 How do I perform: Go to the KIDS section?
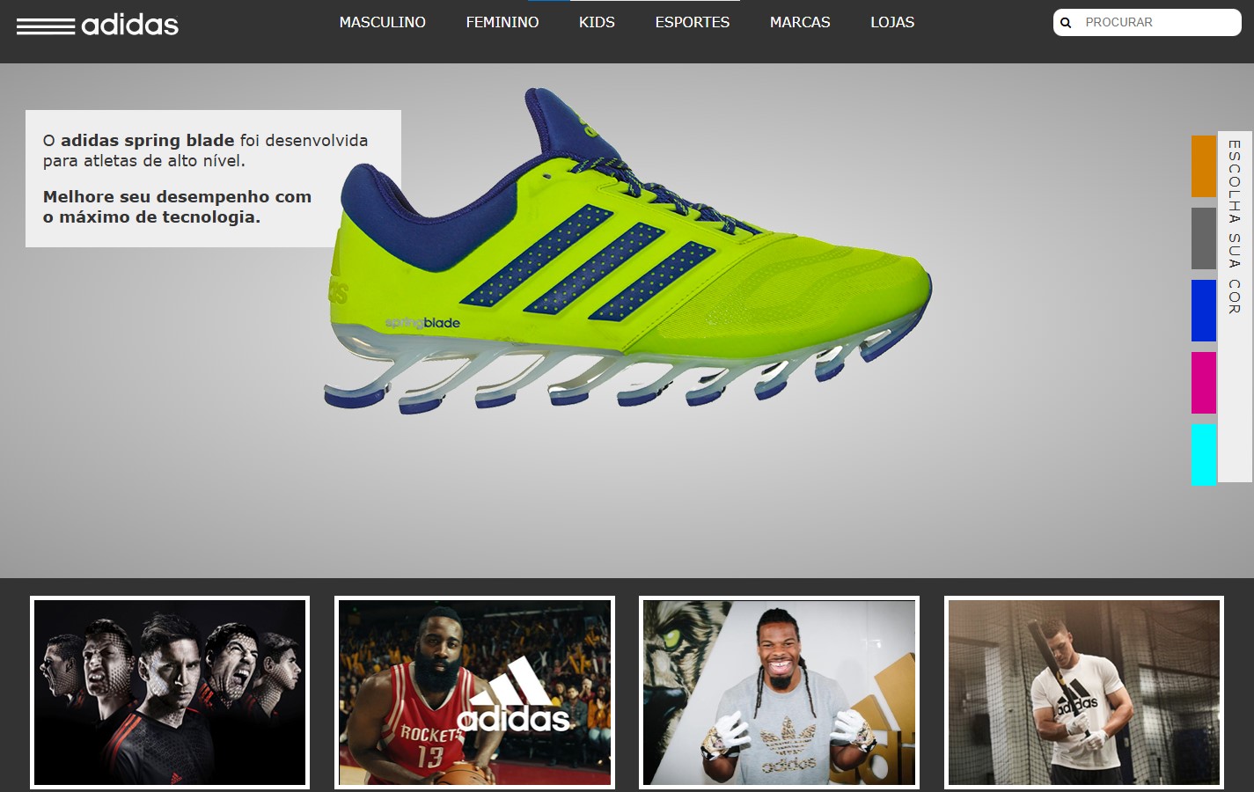(597, 23)
